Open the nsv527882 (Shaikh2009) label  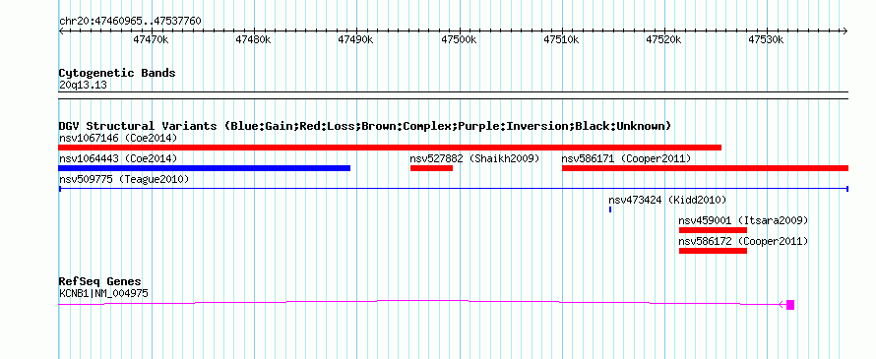pos(474,158)
